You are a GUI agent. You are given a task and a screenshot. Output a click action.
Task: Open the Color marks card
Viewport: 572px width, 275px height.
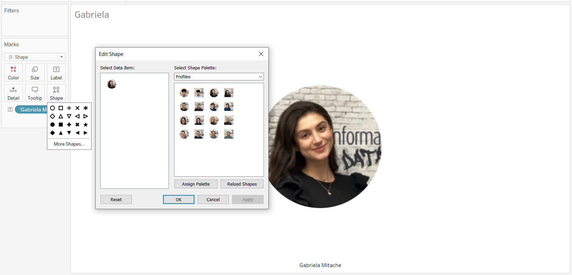(13, 72)
